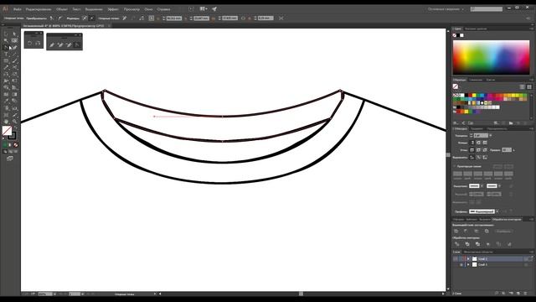Click the GPU performance rocket icon

[214, 9]
